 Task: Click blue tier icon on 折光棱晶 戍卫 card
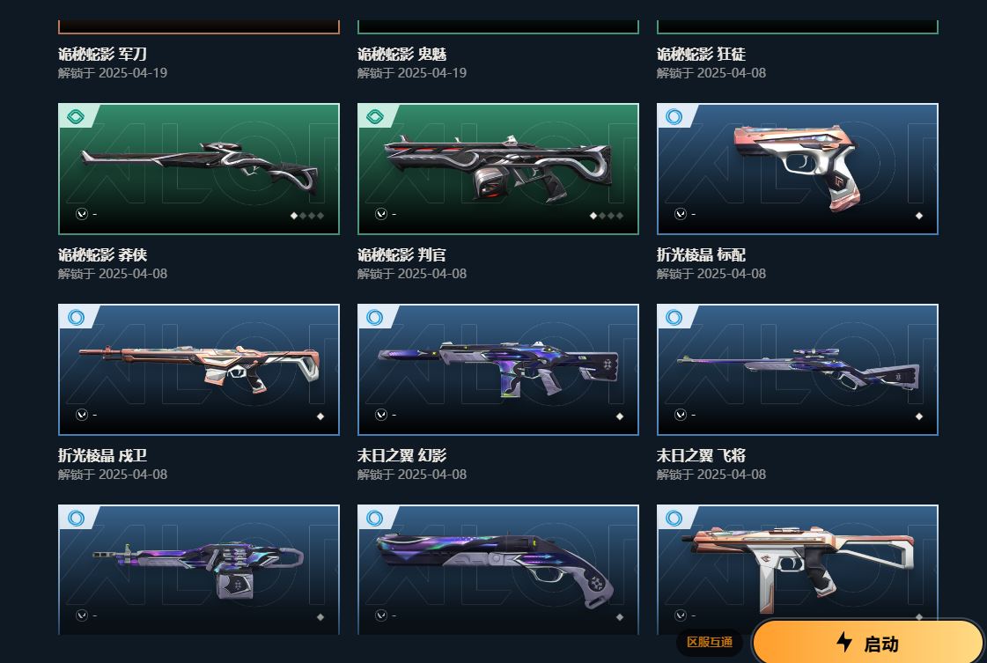(76, 318)
